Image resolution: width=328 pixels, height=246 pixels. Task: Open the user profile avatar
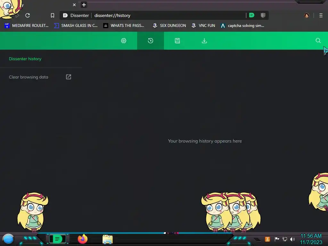307,15
